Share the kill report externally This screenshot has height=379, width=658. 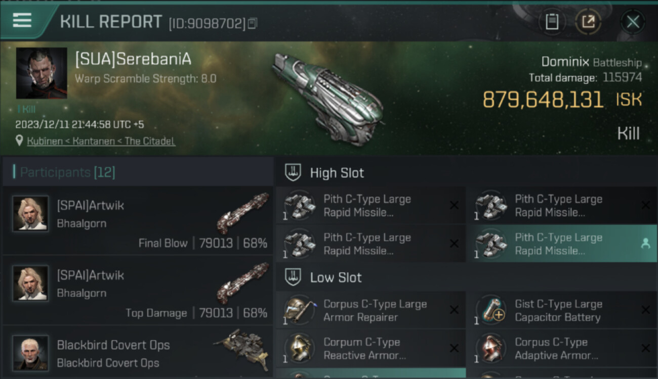pos(588,22)
